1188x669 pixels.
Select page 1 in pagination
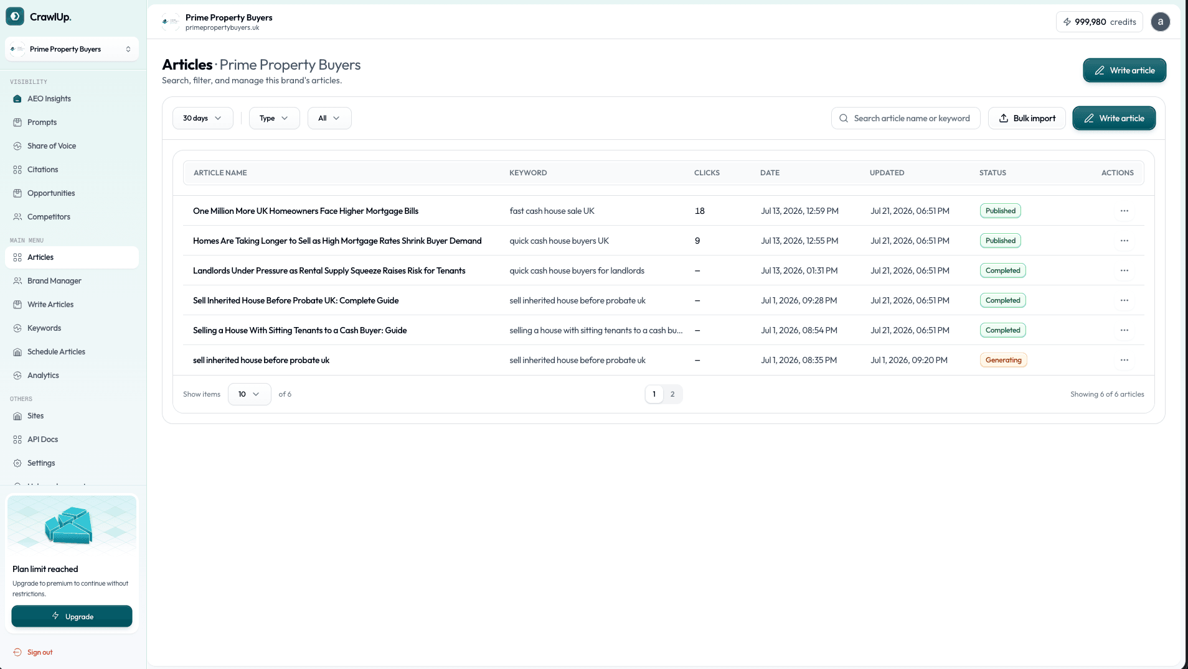tap(654, 394)
